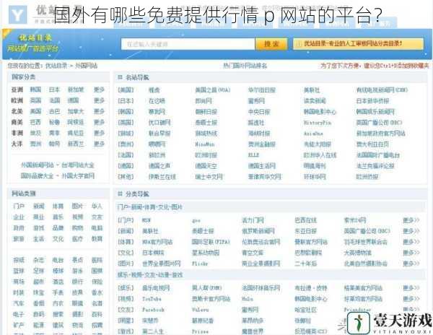Open Facebook link in 交友 row

click(153, 310)
